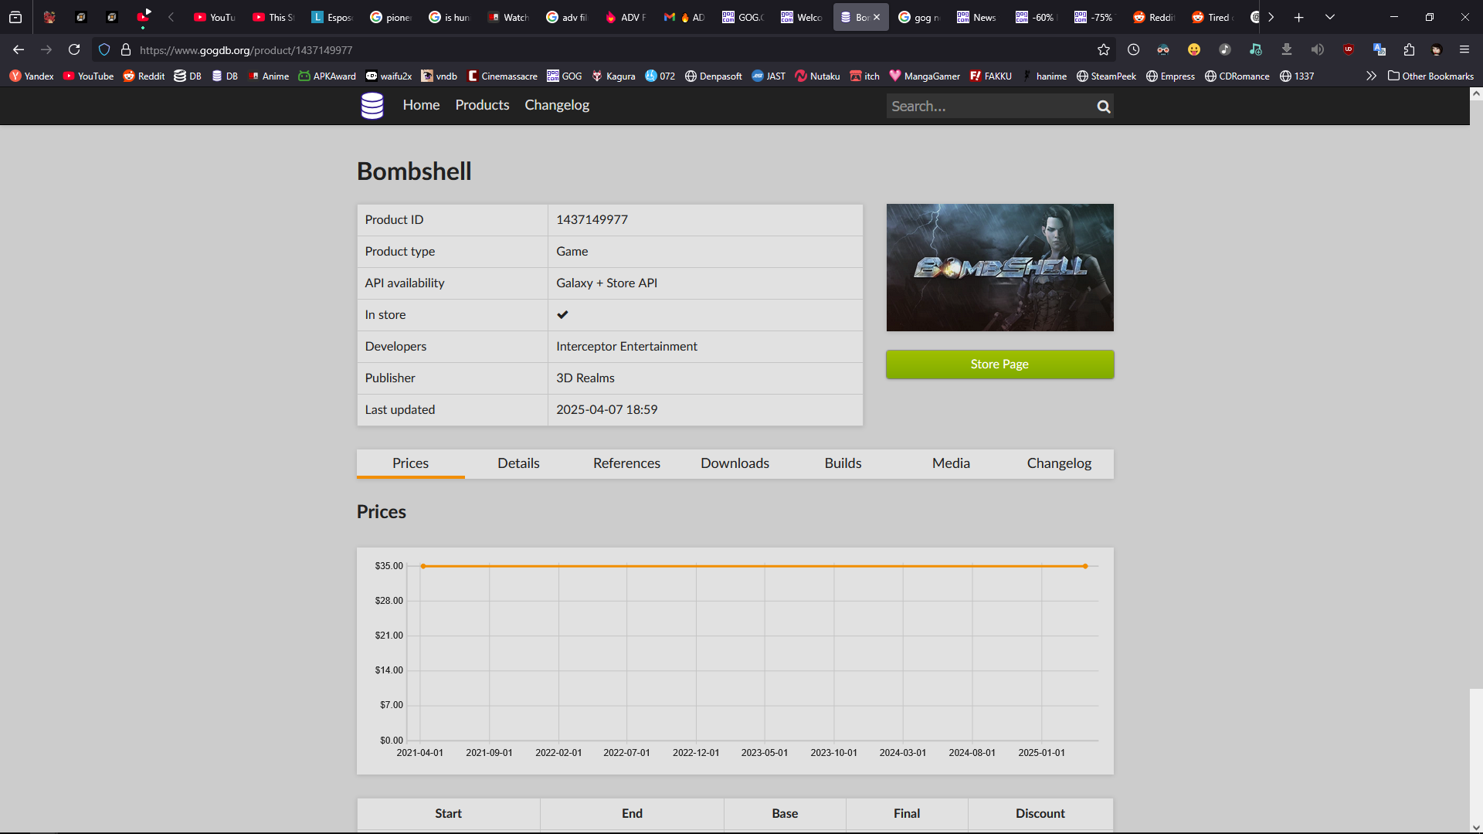This screenshot has height=834, width=1483.
Task: Open Products in the site navbar
Action: pos(482,105)
